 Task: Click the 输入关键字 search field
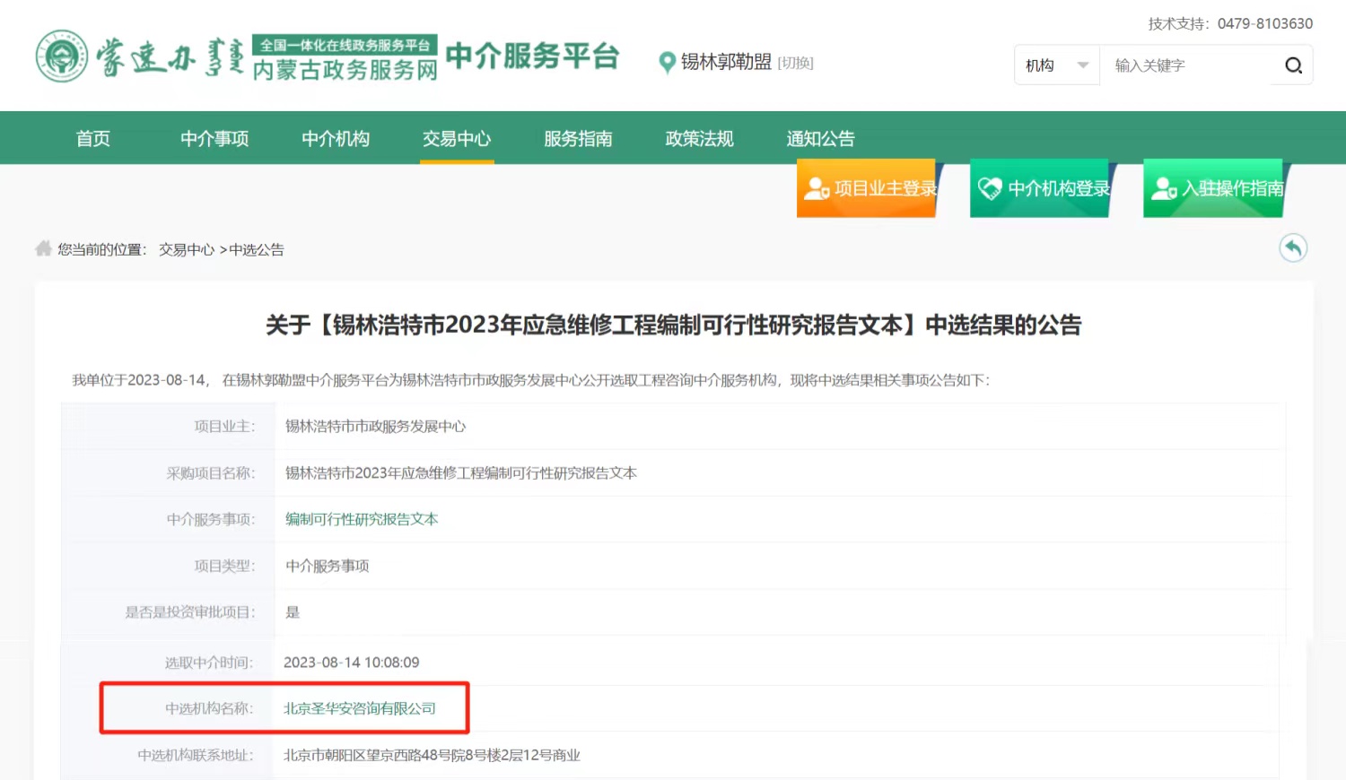coord(1185,65)
